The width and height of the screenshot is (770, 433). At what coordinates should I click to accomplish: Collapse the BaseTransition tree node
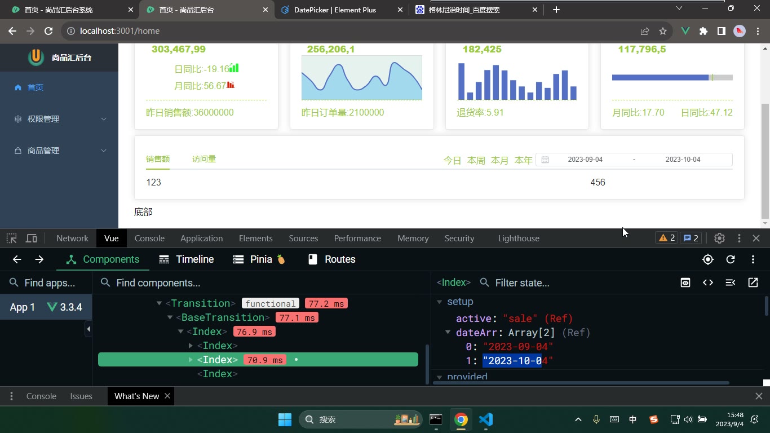click(x=170, y=317)
